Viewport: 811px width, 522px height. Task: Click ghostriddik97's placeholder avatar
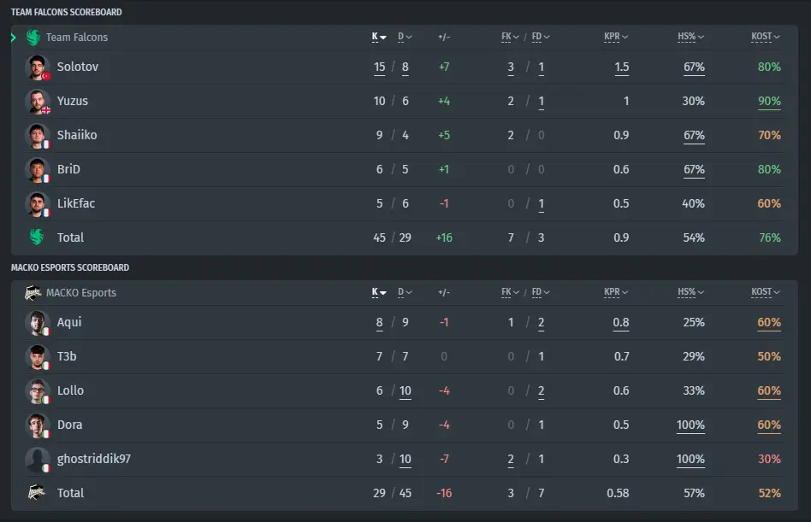pos(38,459)
